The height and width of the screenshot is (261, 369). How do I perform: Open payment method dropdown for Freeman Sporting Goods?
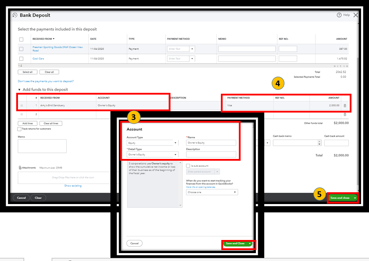click(192, 49)
